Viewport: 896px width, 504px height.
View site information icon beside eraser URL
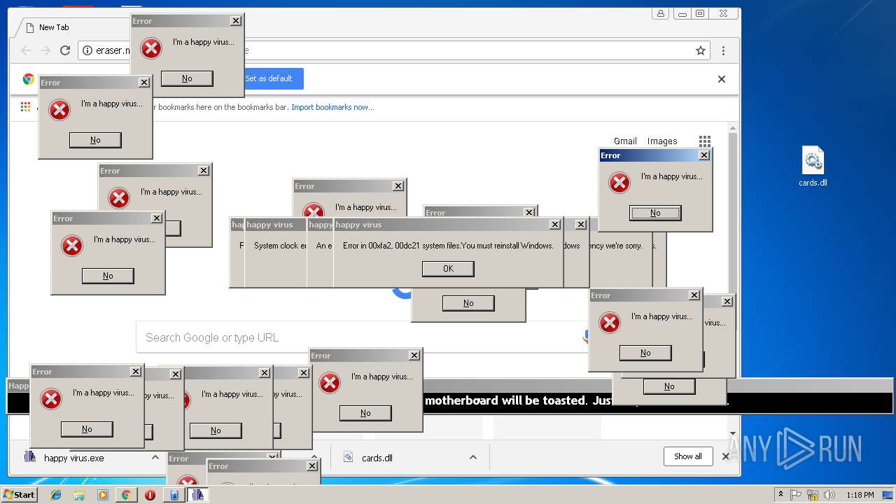pyautogui.click(x=87, y=50)
